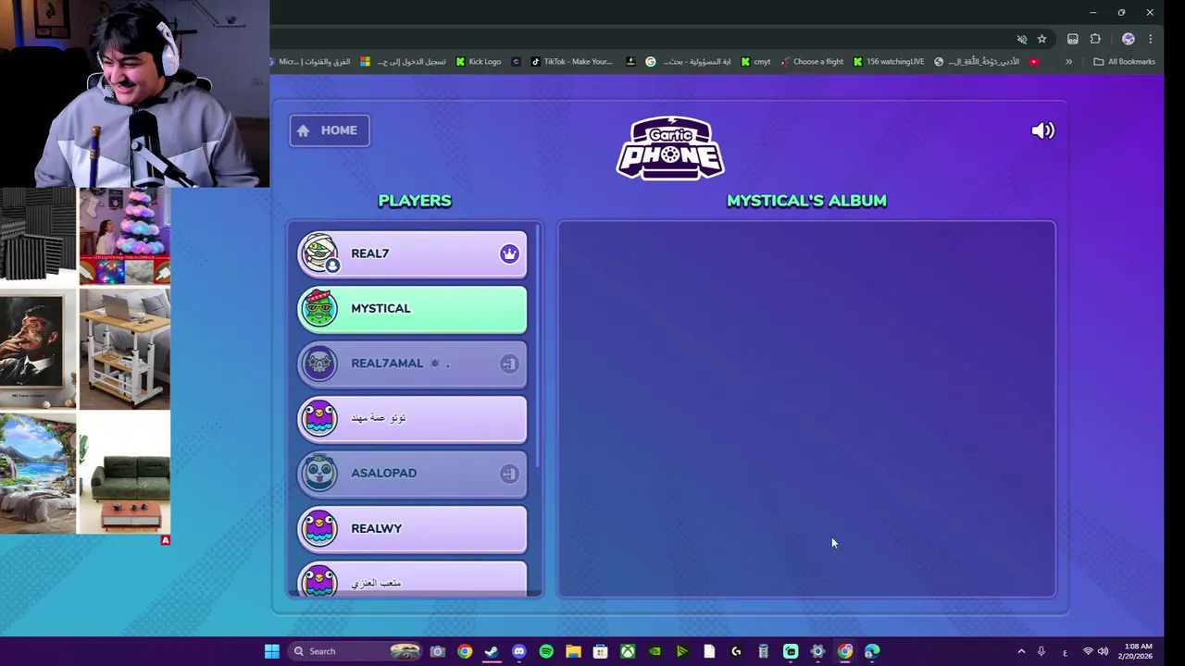Open the 156 watchingLIVE bookmark
The height and width of the screenshot is (666, 1185).
(889, 62)
